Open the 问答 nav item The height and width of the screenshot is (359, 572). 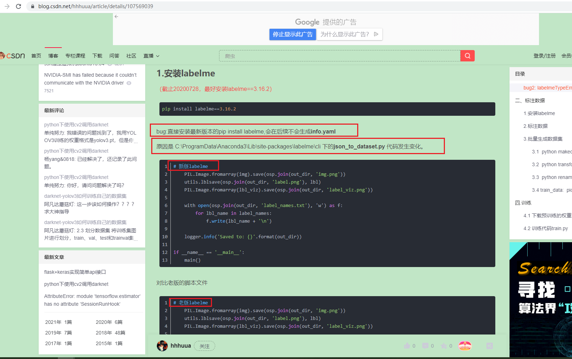[114, 56]
